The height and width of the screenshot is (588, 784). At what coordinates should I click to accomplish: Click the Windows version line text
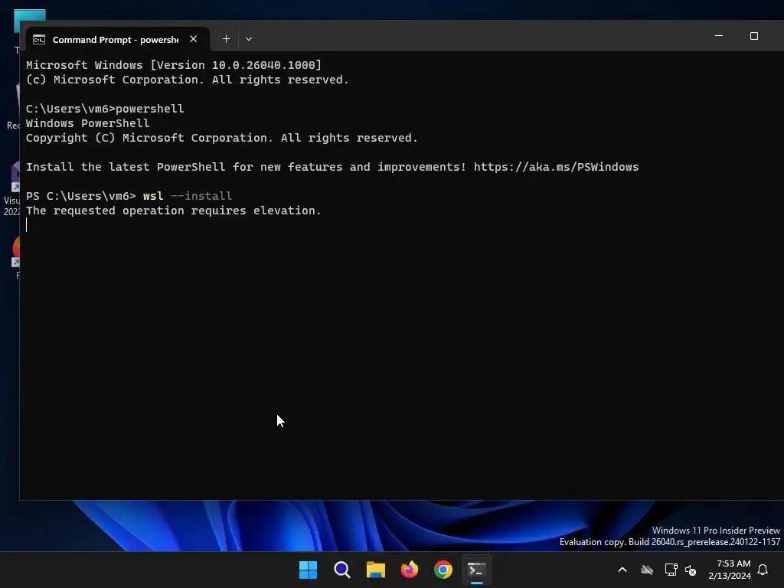[174, 65]
